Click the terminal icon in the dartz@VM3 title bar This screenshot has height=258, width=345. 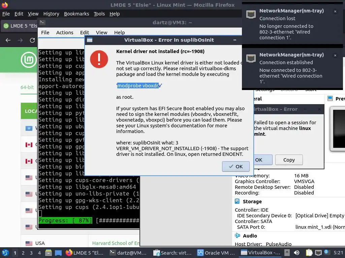[x=42, y=23]
